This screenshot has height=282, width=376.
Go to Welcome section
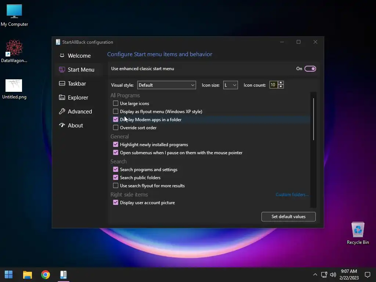[x=79, y=55]
